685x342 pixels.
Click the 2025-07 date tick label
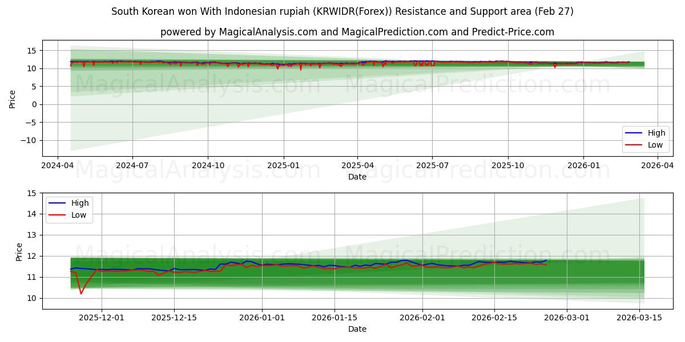(x=432, y=165)
